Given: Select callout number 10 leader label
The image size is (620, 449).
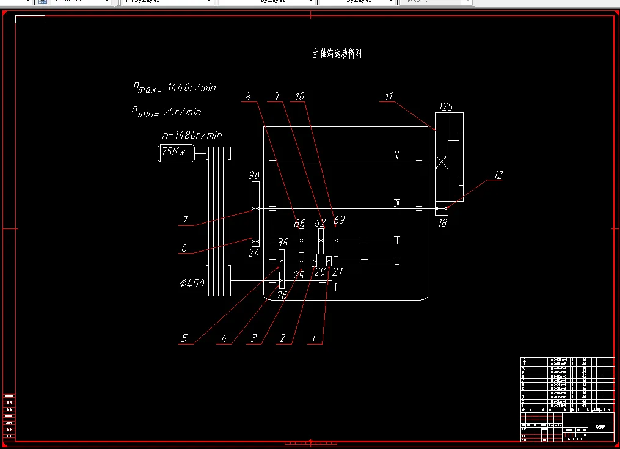Looking at the screenshot, I should pos(300,97).
